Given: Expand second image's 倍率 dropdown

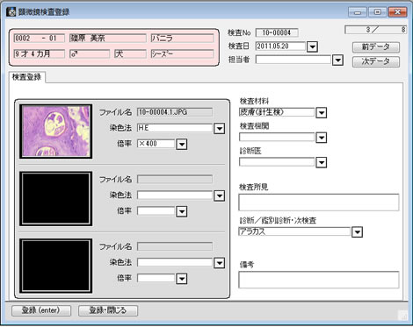Looking at the screenshot, I should pyautogui.click(x=182, y=211).
